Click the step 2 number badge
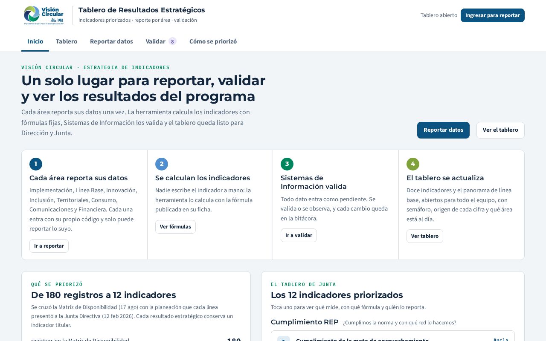The image size is (546, 341). [x=162, y=164]
